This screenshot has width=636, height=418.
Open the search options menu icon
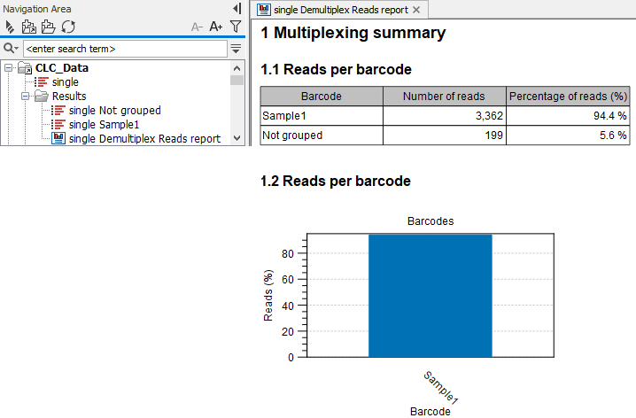point(236,49)
